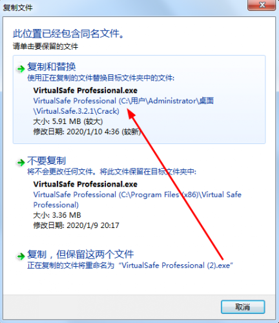Image resolution: width=279 pixels, height=323 pixels.
Task: Click the green arrow beside 复制和替换
Action: pyautogui.click(x=21, y=69)
